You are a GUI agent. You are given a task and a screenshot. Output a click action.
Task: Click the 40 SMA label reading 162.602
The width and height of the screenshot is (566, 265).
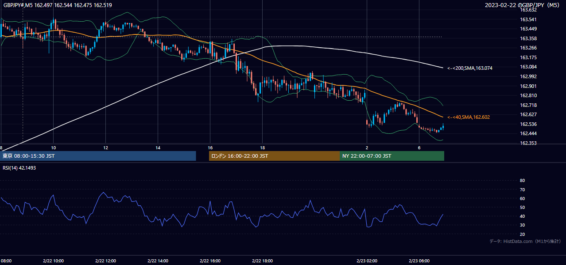click(468, 117)
